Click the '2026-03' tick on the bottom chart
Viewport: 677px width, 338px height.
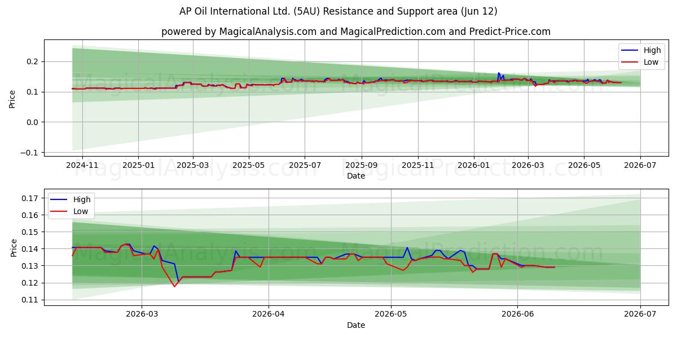[142, 314]
